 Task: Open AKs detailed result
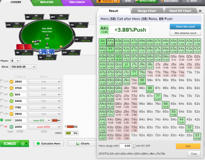[x=185, y=33]
